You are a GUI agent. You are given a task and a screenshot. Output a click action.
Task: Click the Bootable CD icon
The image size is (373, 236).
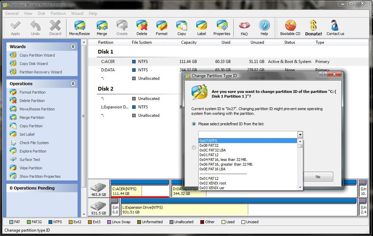click(x=290, y=25)
